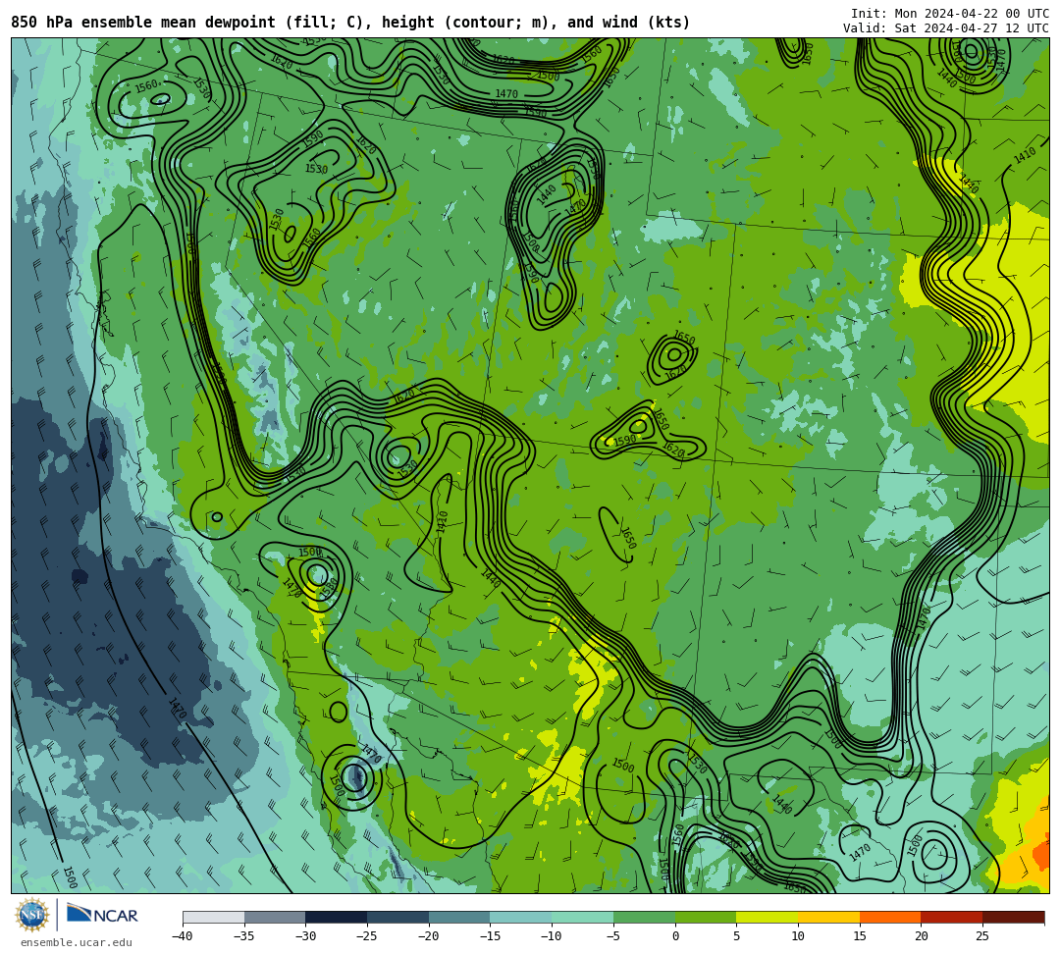Pick the dark brown swatch above 25
This screenshot has width=1060, height=955.
(1013, 917)
